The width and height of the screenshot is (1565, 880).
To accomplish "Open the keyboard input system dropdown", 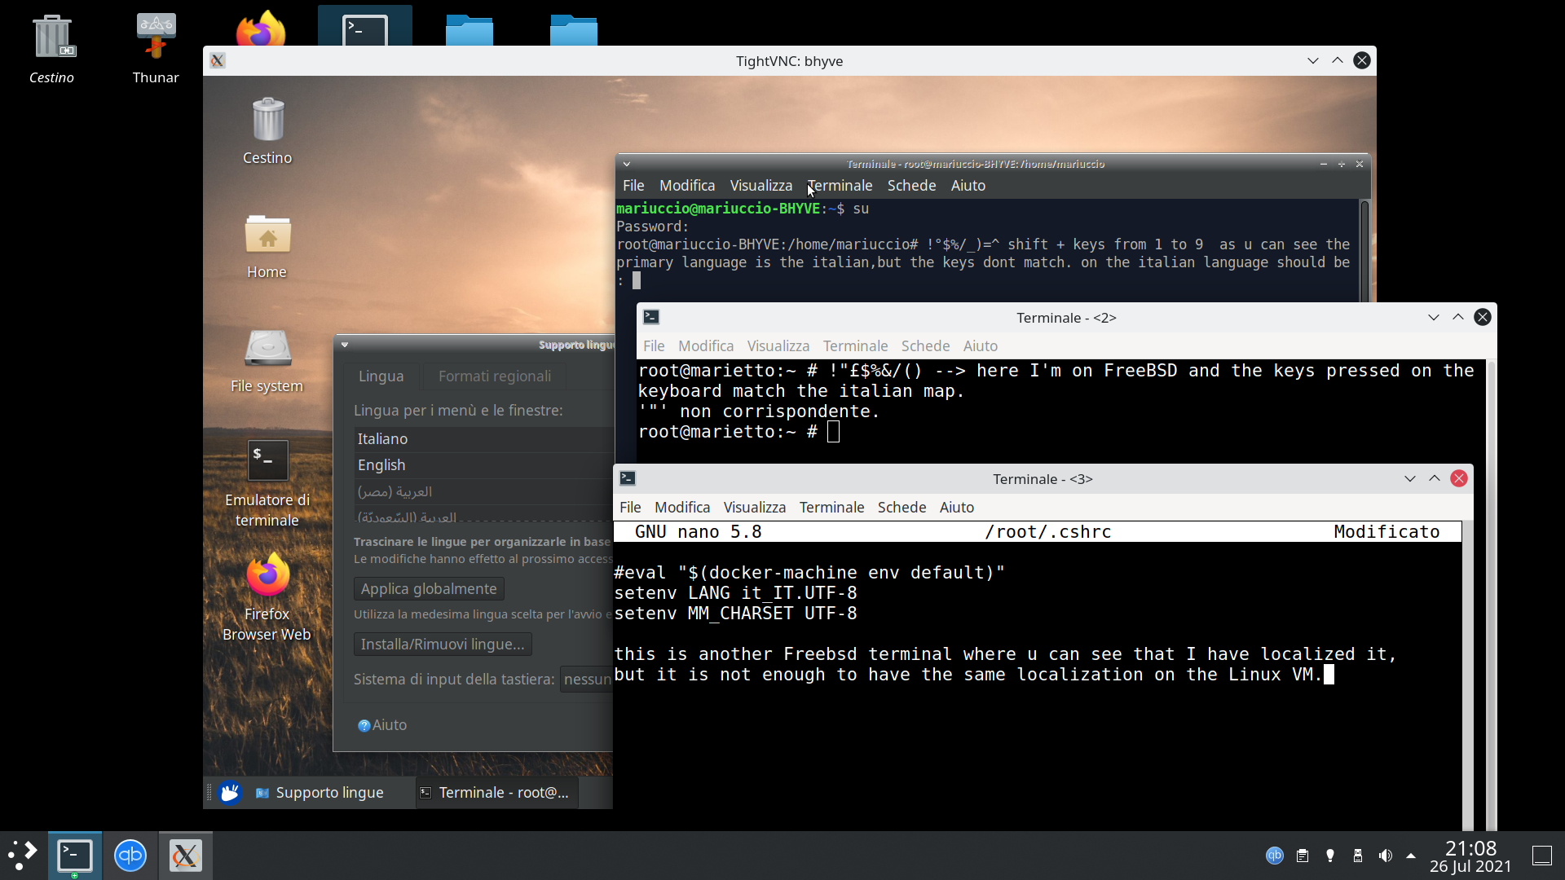I will (587, 680).
